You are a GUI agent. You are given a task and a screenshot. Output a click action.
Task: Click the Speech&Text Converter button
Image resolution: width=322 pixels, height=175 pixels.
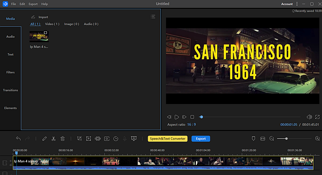point(167,139)
